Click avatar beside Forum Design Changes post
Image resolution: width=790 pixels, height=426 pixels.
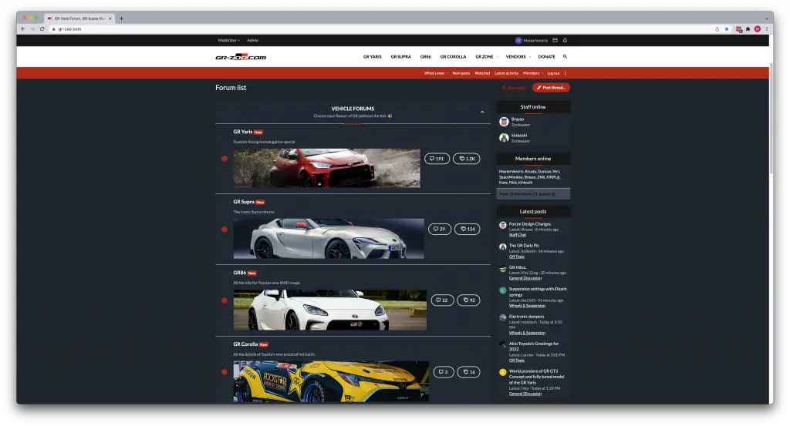pos(503,225)
